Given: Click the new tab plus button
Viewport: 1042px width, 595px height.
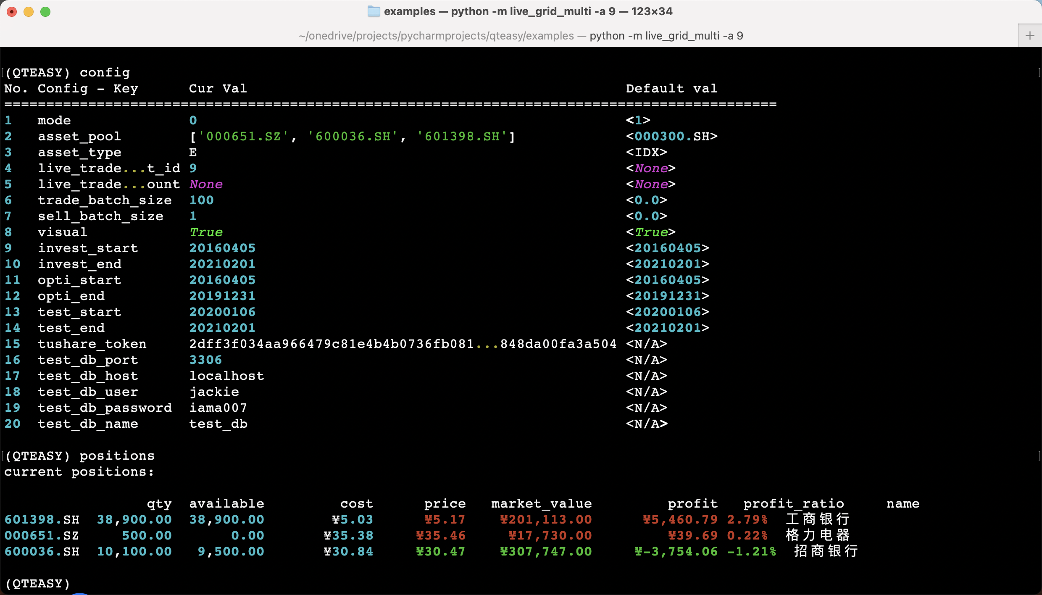Looking at the screenshot, I should point(1030,36).
